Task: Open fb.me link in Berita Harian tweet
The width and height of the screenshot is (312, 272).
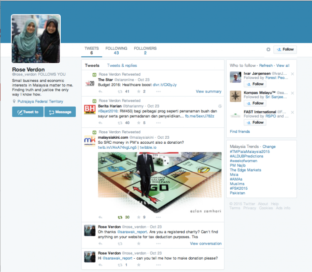Action: coord(199,116)
